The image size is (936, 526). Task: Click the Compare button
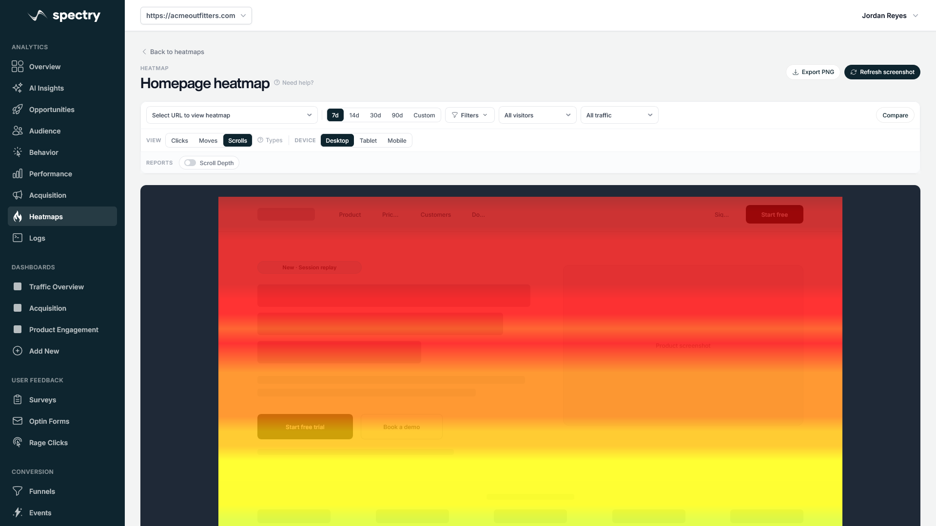click(895, 115)
